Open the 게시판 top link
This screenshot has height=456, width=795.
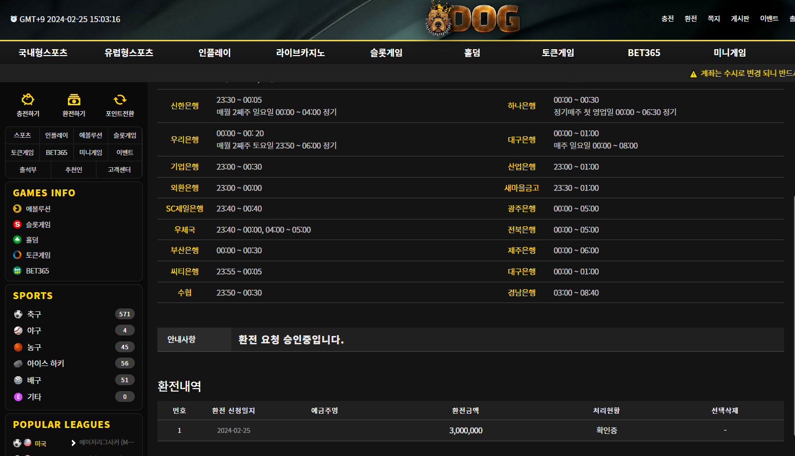[x=739, y=19]
